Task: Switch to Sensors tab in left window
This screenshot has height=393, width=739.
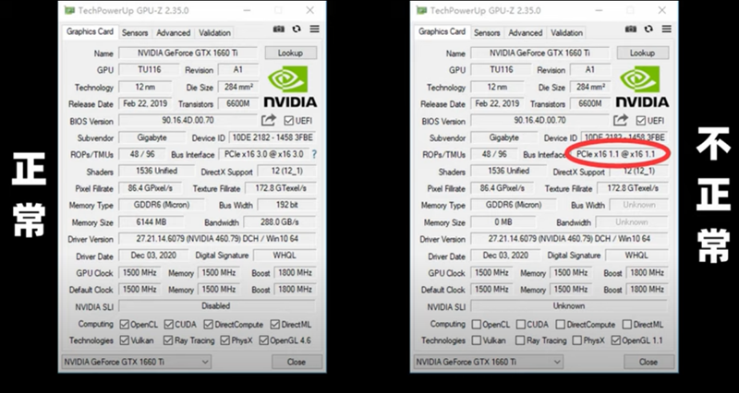Action: pyautogui.click(x=135, y=32)
